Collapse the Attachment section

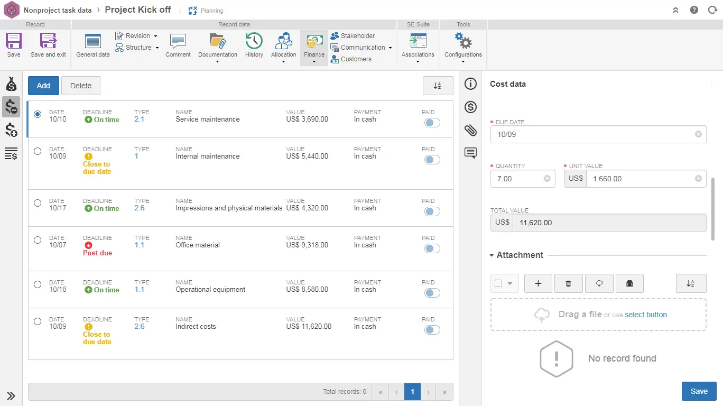[490, 255]
